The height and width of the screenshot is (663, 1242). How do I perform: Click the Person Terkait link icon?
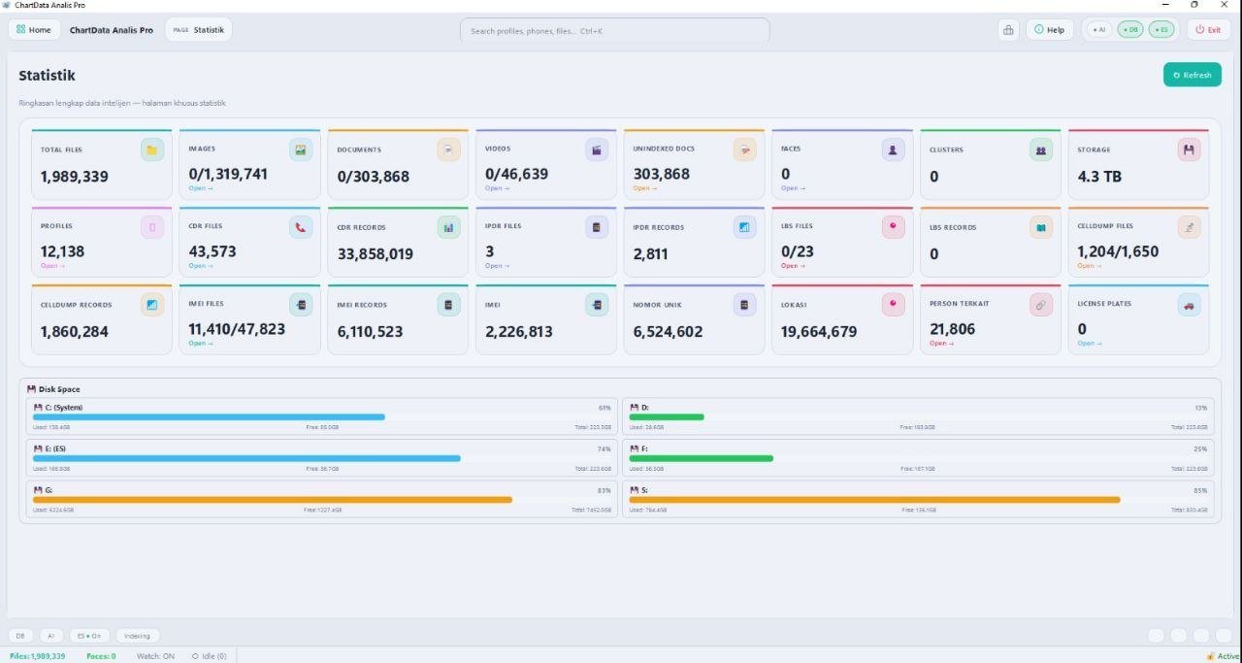1041,305
